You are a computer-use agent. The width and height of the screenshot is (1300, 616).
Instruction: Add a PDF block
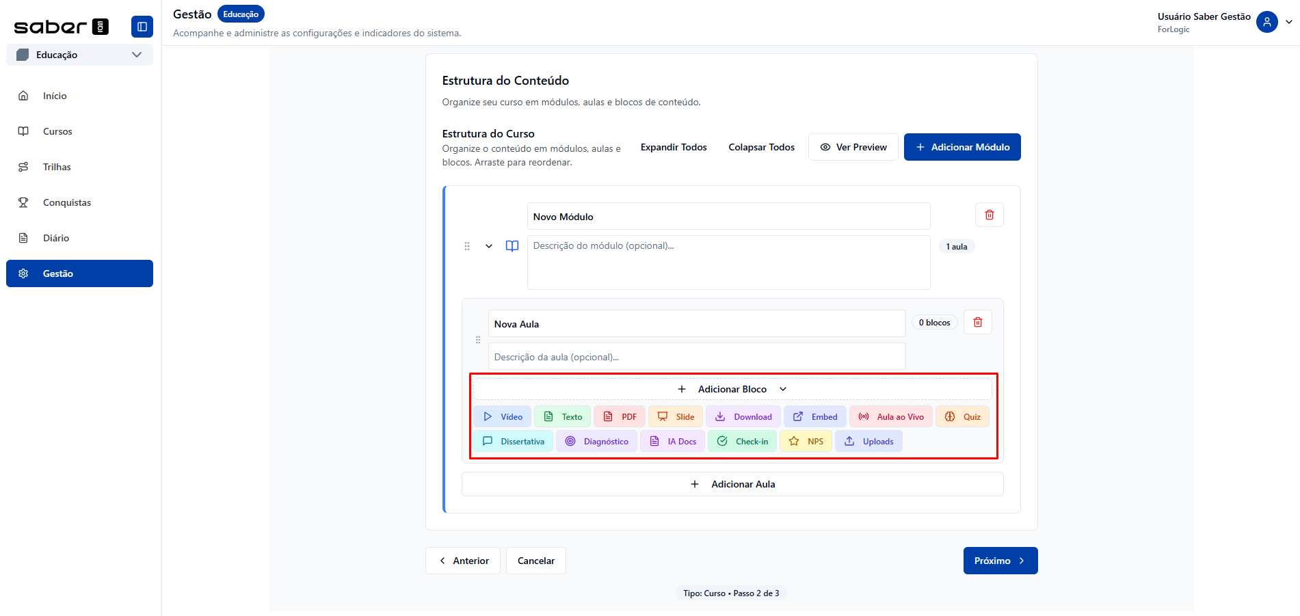pyautogui.click(x=620, y=417)
